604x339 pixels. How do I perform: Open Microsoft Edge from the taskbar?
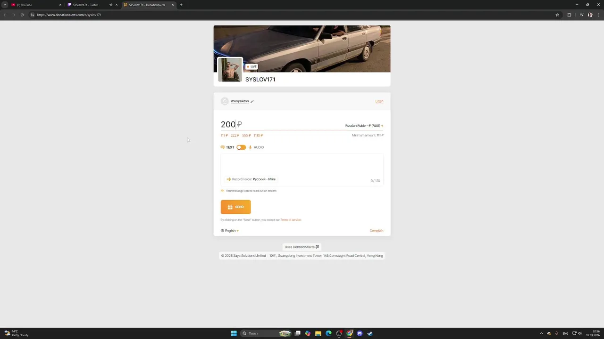coord(328,333)
